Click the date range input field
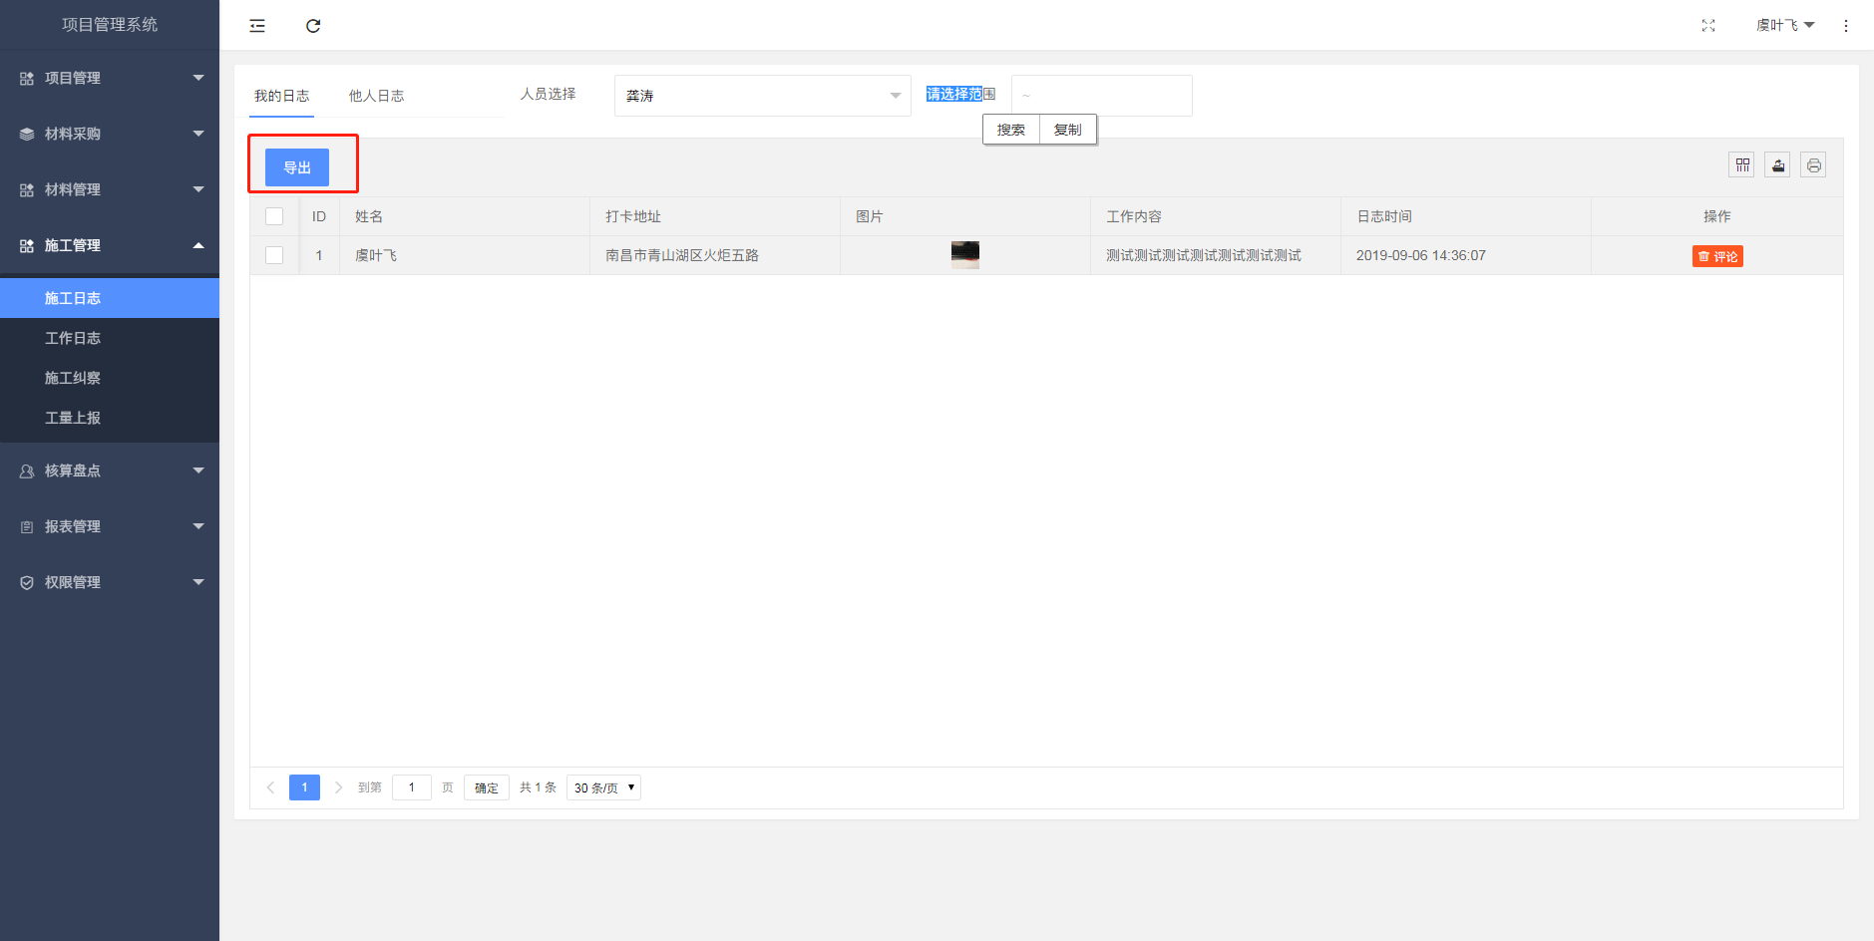Image resolution: width=1874 pixels, height=941 pixels. coord(1102,96)
